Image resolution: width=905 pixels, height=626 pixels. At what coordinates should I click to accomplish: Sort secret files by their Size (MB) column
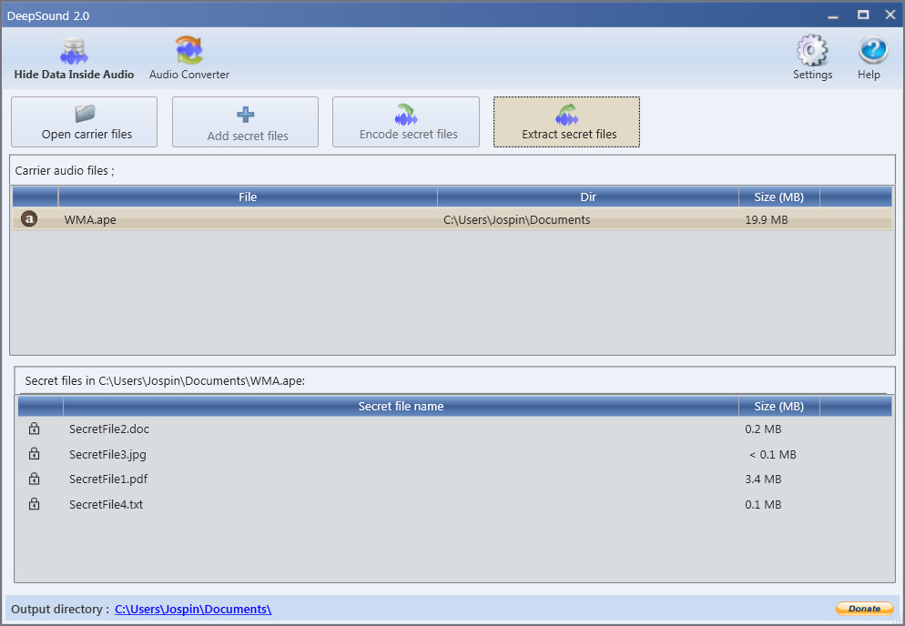(779, 406)
